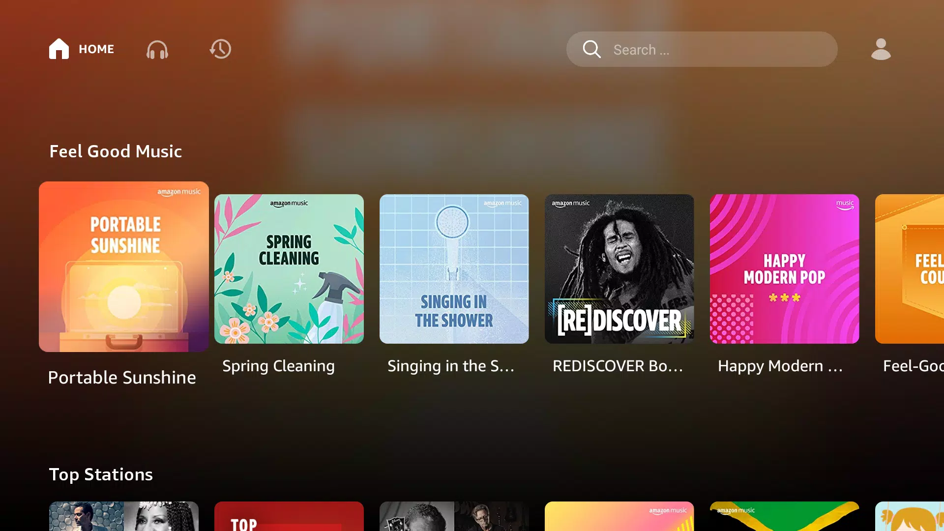Select the Amazon Music logo on Portable Sunshine
944x531 pixels.
click(177, 192)
